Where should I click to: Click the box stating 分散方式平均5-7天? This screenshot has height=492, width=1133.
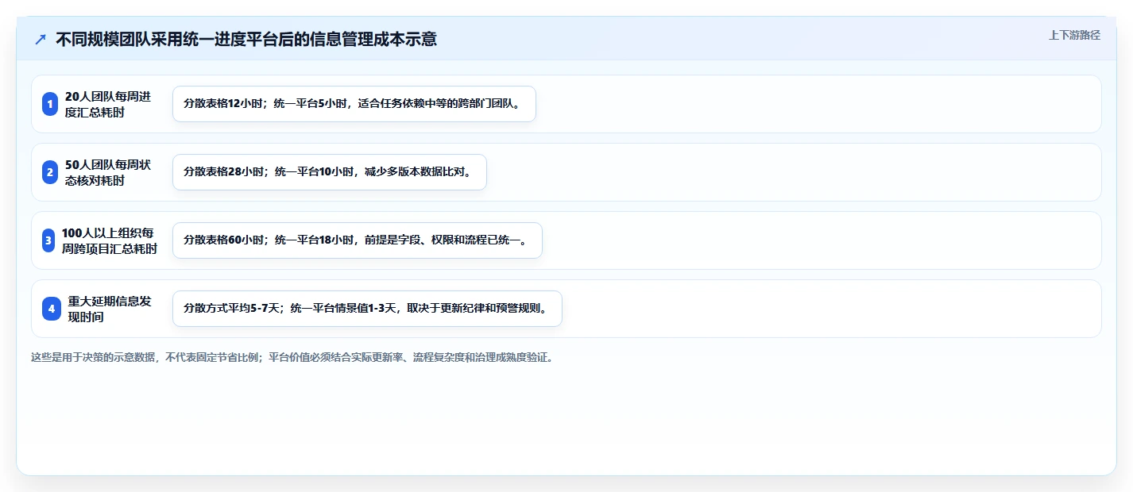click(367, 309)
